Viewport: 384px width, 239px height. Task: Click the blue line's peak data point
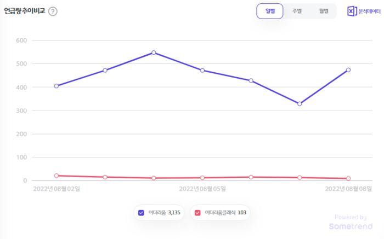tap(154, 53)
